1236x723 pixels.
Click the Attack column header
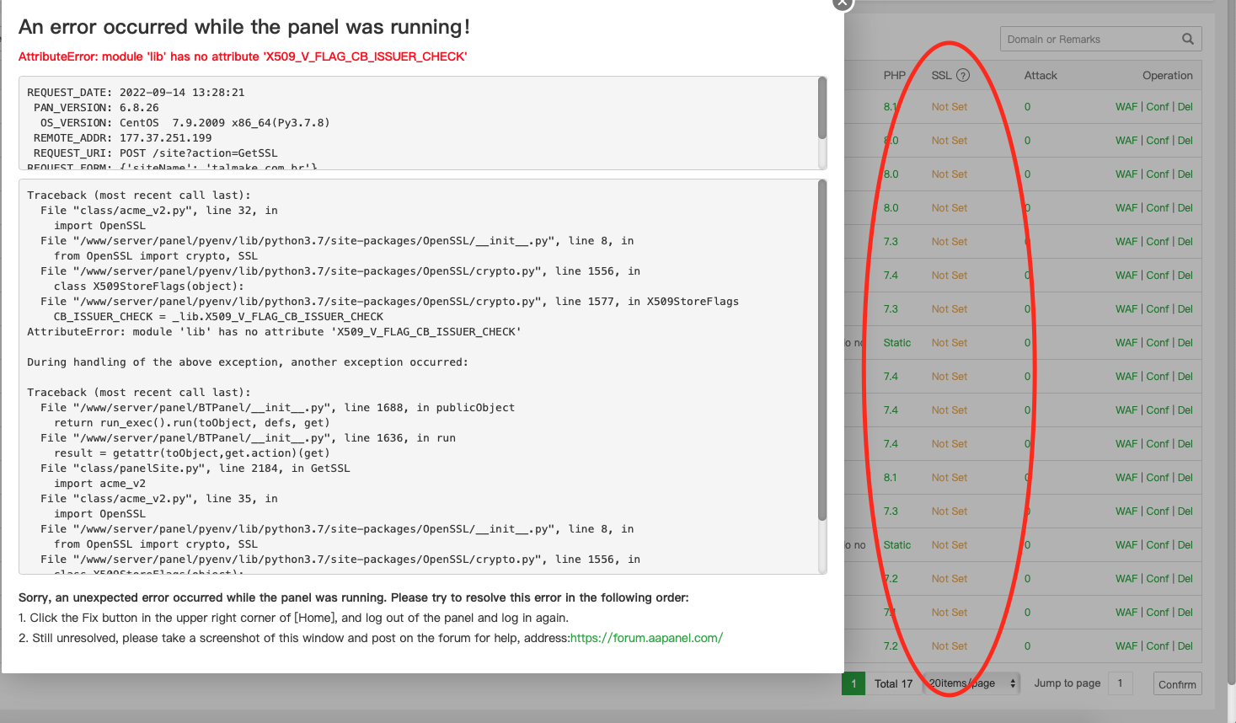tap(1041, 75)
